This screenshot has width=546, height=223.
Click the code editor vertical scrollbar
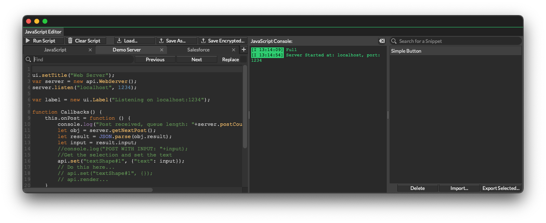(245, 106)
